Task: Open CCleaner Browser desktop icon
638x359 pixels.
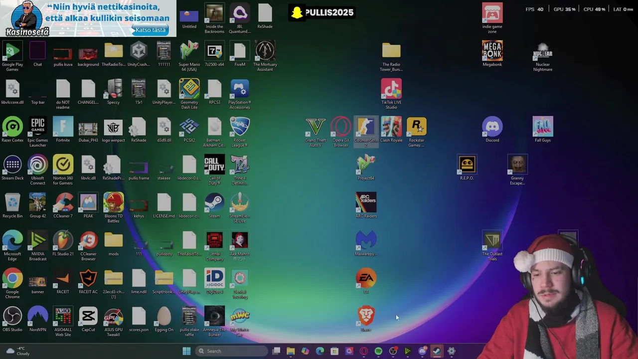Action: [x=88, y=245]
